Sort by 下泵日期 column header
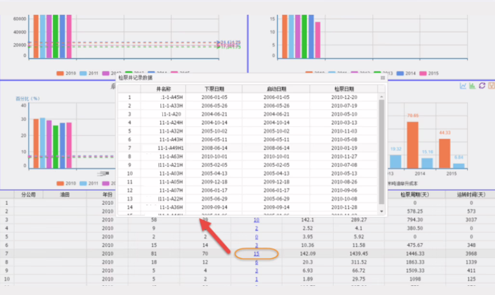The width and height of the screenshot is (495, 295). point(214,89)
